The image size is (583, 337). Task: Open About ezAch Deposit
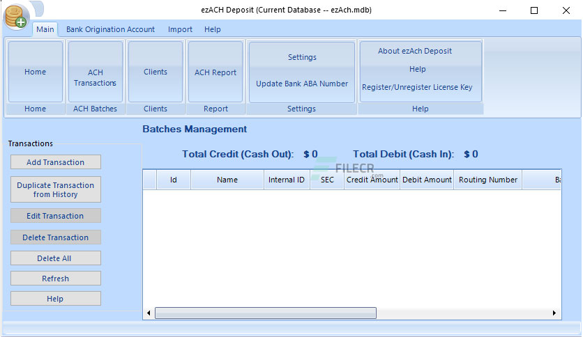[415, 51]
